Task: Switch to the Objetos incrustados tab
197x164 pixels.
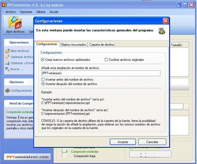Action: 73,45
